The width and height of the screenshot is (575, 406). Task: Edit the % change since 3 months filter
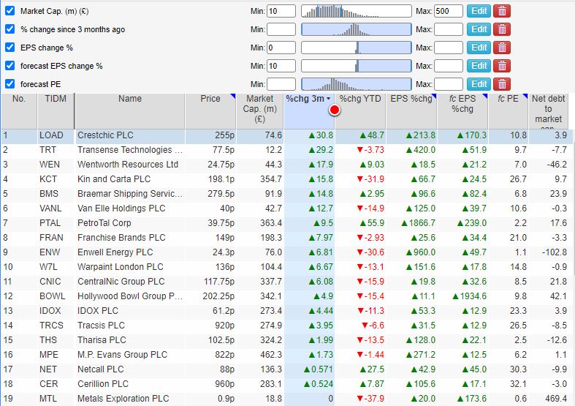[x=479, y=29]
